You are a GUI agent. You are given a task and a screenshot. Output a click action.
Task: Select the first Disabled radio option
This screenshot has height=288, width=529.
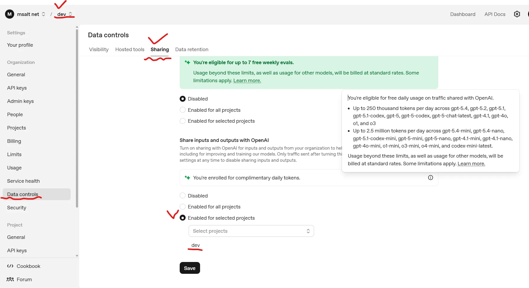click(183, 99)
